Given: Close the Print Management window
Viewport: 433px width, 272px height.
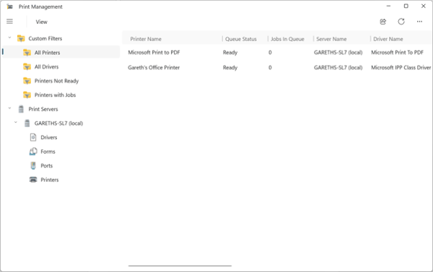Looking at the screenshot, I should click(424, 6).
